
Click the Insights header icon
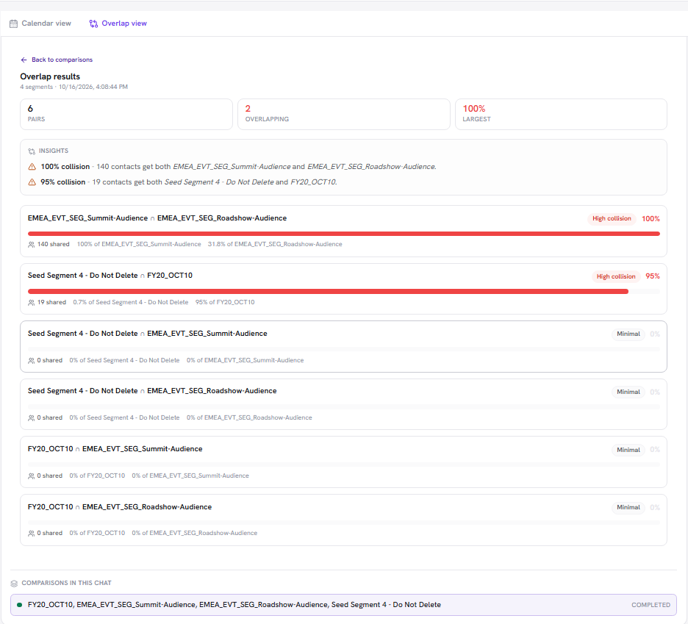pos(32,151)
